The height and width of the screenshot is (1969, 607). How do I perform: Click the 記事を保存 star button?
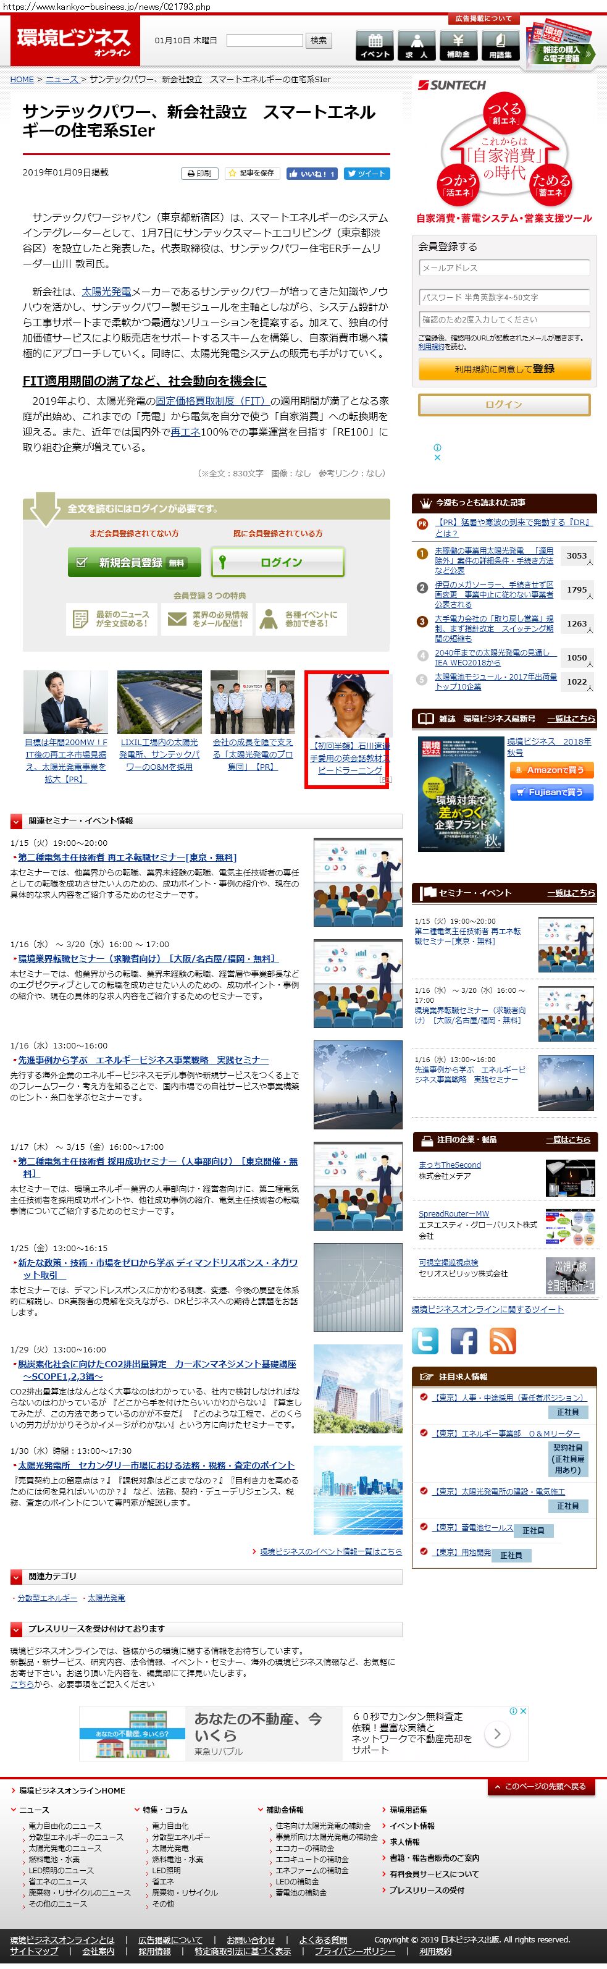click(x=252, y=174)
